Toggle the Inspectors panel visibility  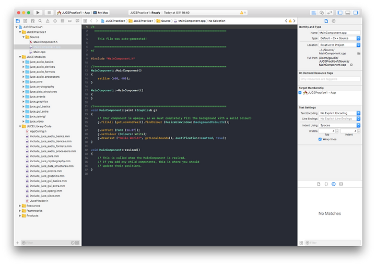[356, 13]
